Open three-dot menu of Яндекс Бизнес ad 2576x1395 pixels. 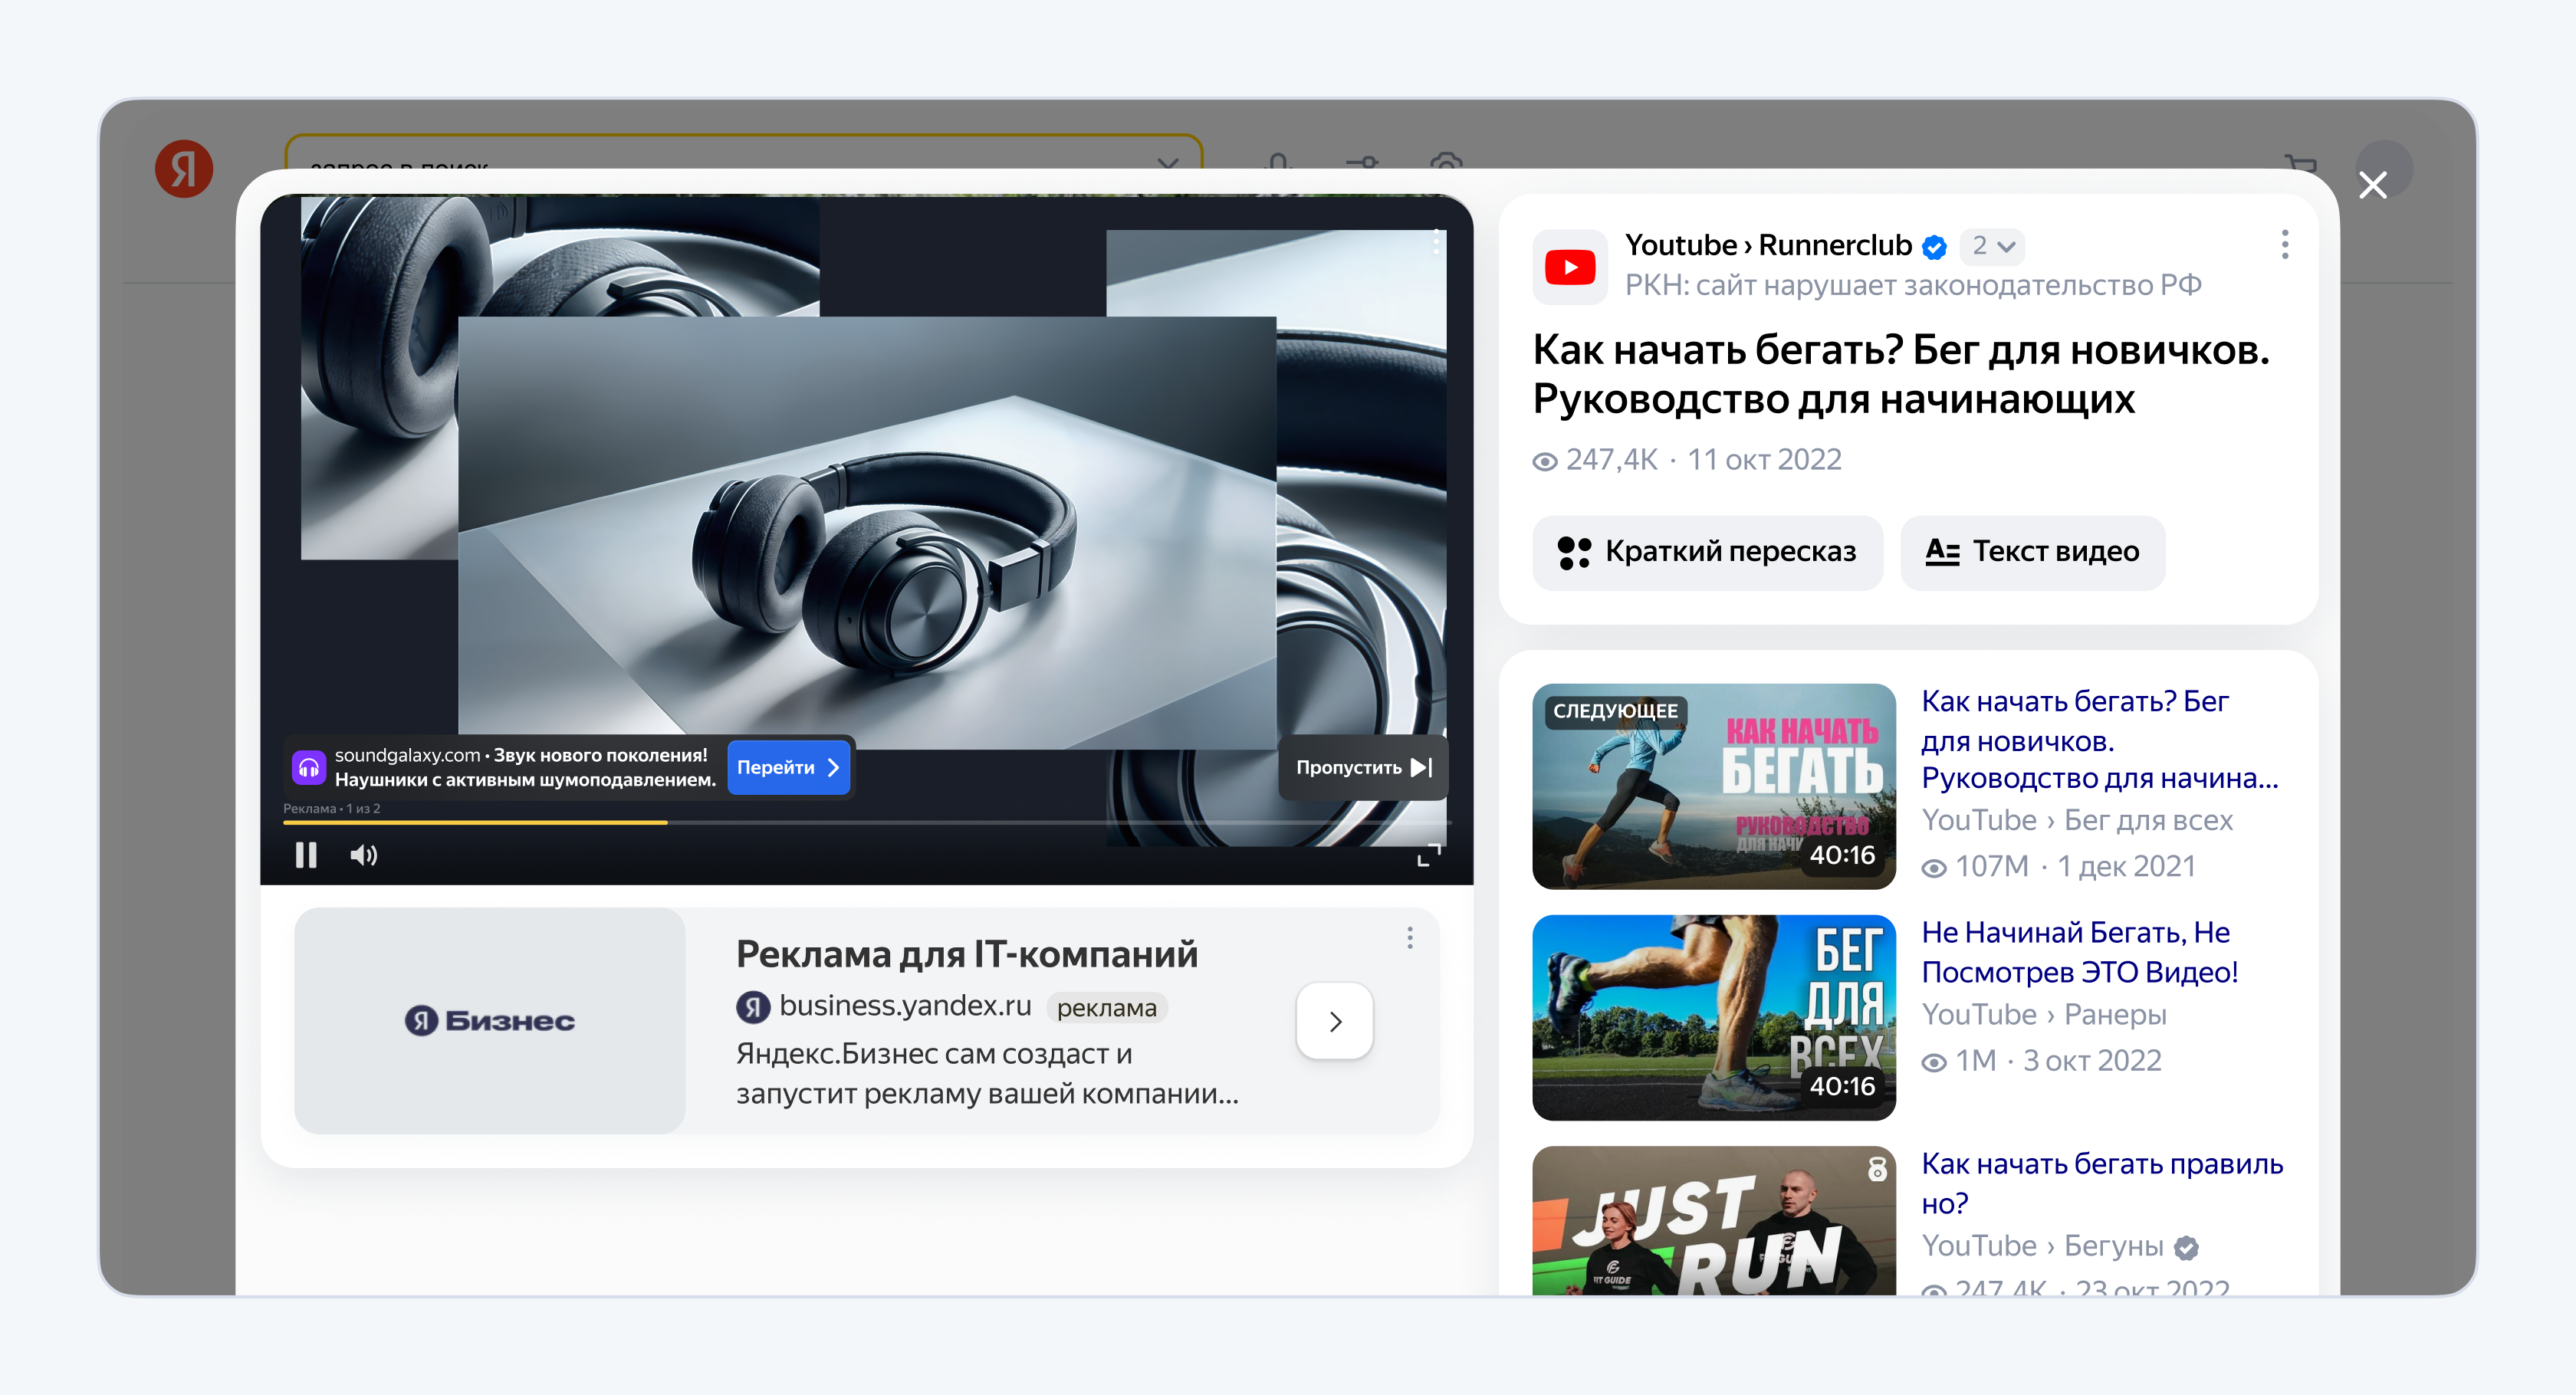pos(1409,938)
